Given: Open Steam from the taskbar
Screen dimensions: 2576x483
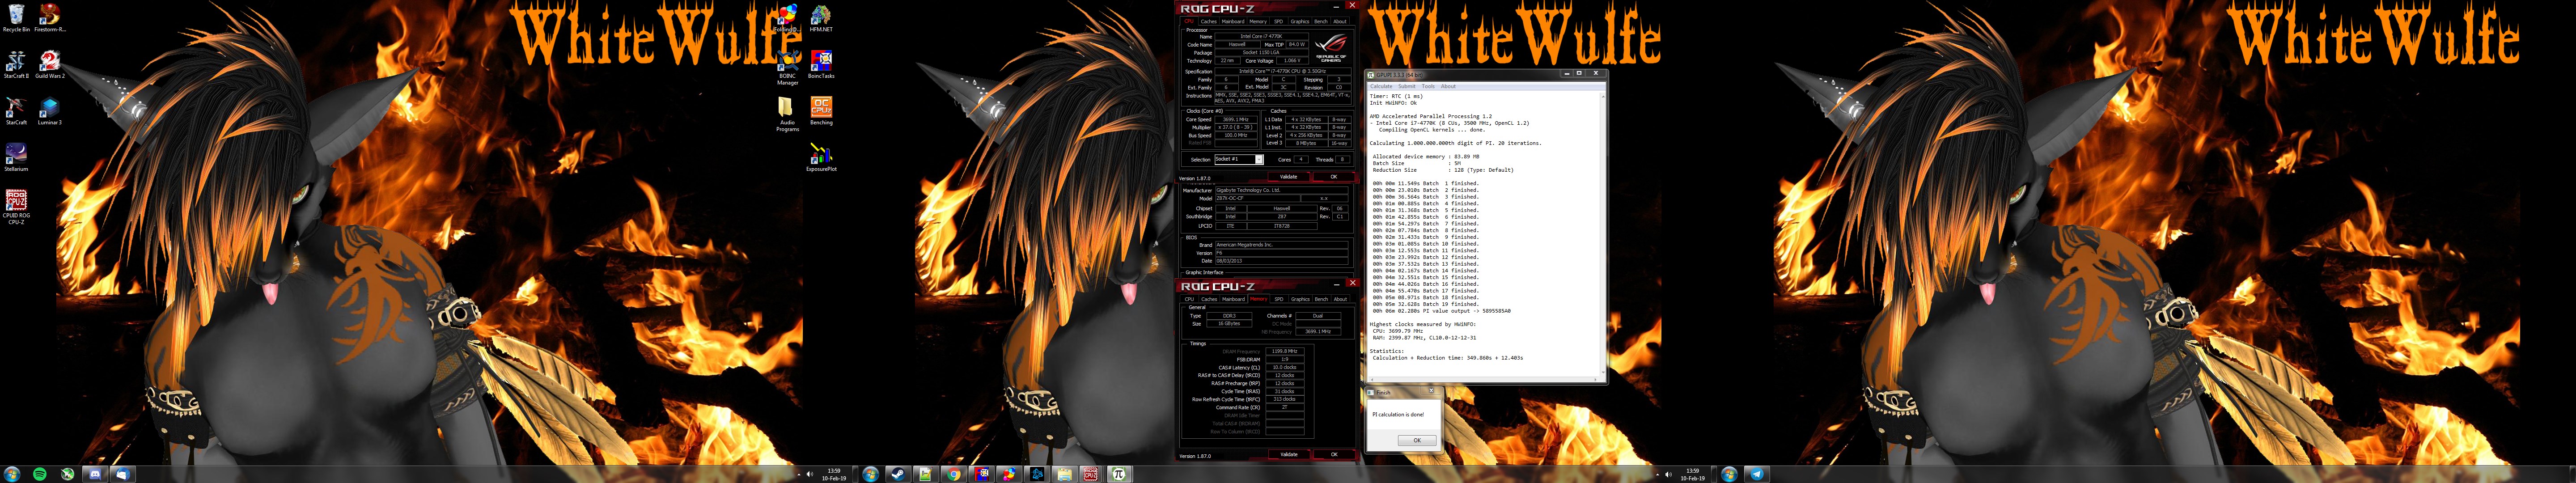Looking at the screenshot, I should (898, 474).
